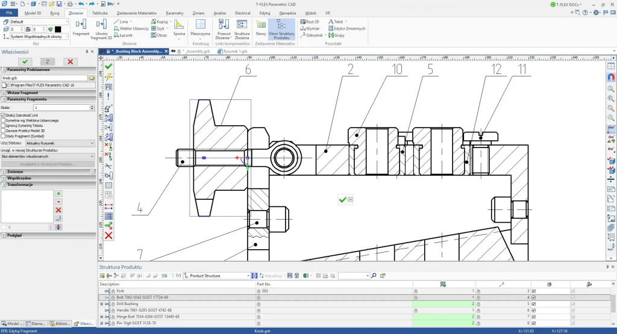Click the magnet snap icon on right toolbar
Image resolution: width=617 pixels, height=334 pixels.
(x=610, y=77)
